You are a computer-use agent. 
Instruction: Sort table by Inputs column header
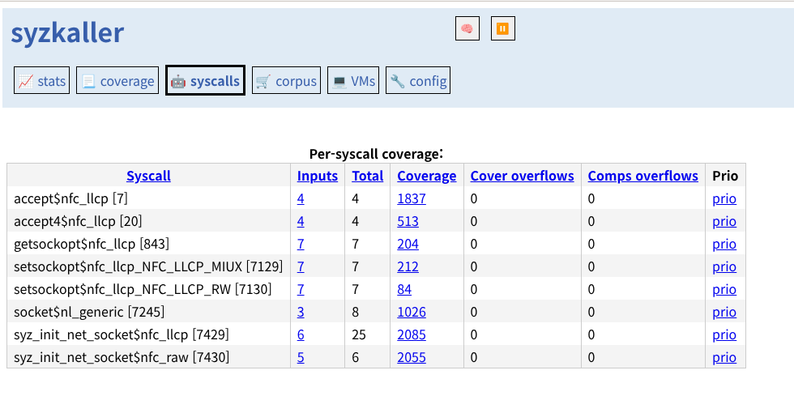(x=318, y=176)
